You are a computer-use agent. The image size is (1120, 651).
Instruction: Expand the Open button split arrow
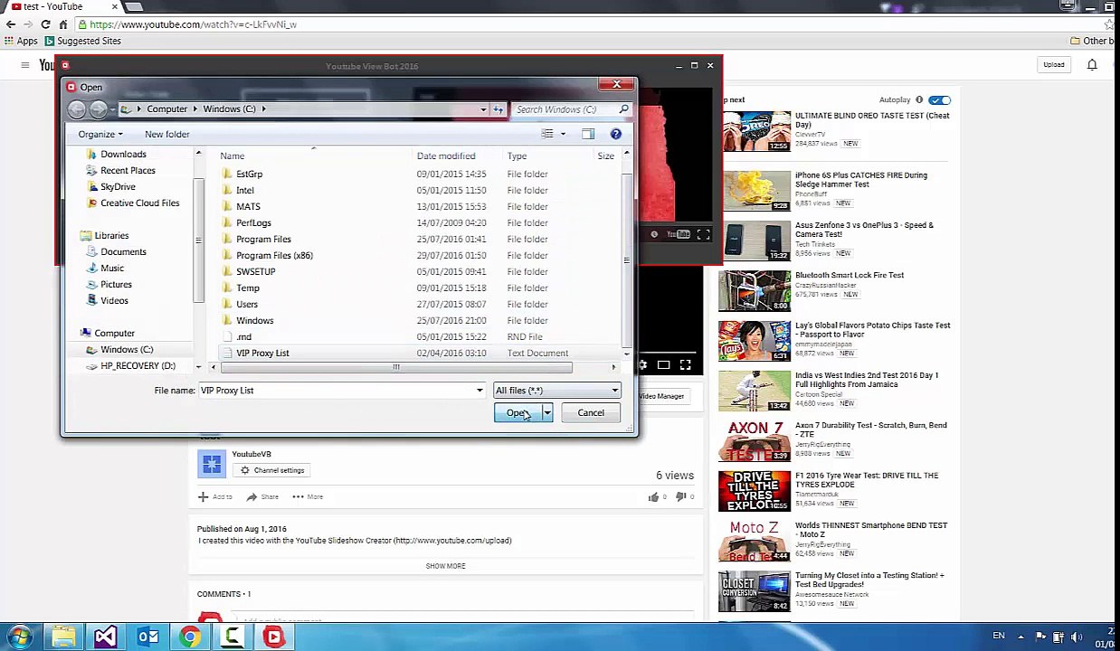pyautogui.click(x=546, y=413)
